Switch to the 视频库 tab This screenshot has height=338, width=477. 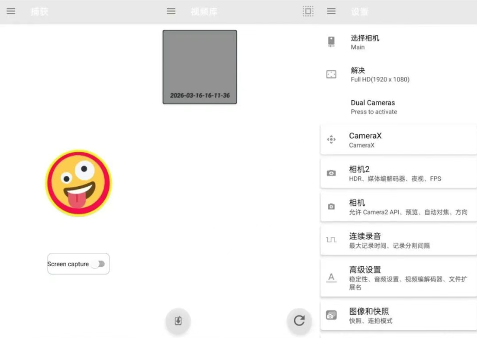tap(204, 11)
